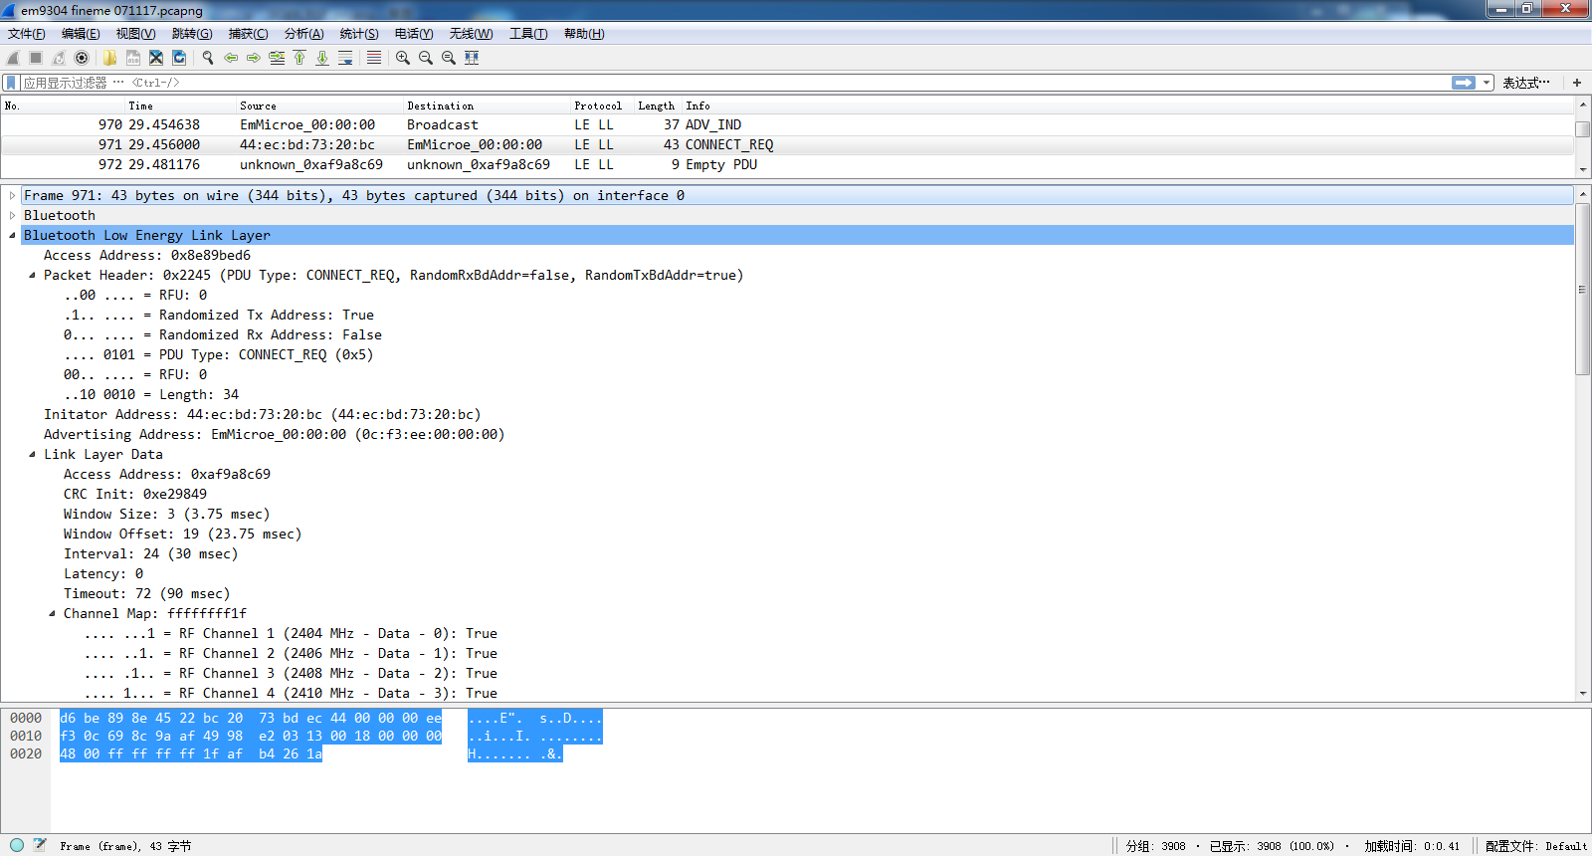Expand the Frame 971 tree node
Screen dimensions: 1592x856
pos(12,195)
